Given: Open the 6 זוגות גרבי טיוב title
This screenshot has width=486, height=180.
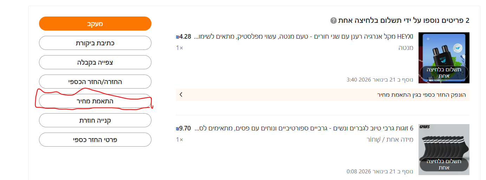Looking at the screenshot, I should [304, 128].
